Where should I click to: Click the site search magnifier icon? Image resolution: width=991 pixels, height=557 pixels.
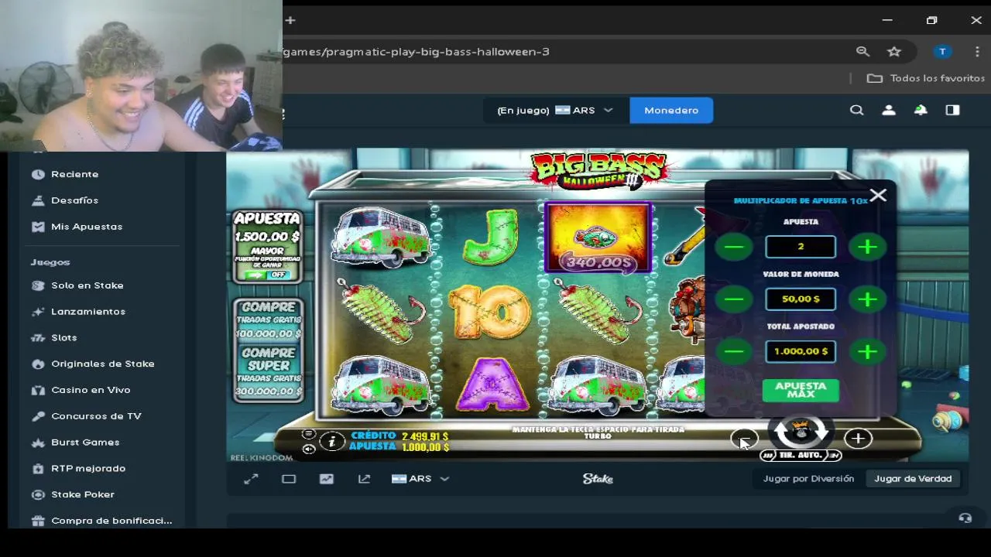[x=856, y=111]
